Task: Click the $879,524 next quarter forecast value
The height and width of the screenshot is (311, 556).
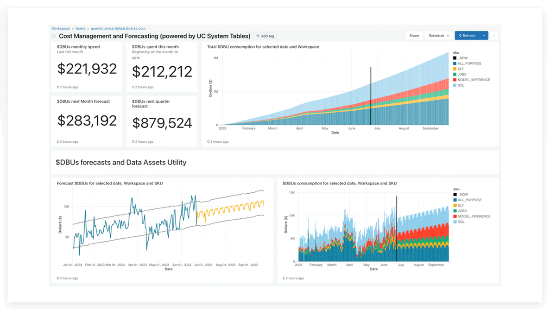Action: (x=162, y=123)
